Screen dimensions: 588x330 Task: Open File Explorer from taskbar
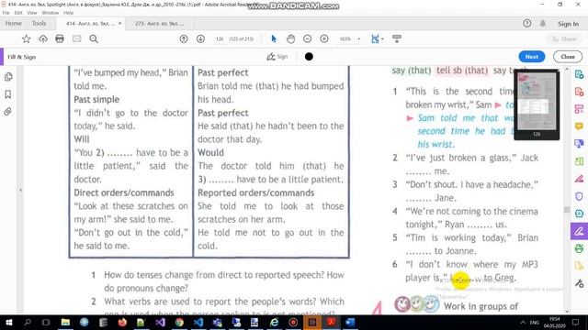(65, 322)
